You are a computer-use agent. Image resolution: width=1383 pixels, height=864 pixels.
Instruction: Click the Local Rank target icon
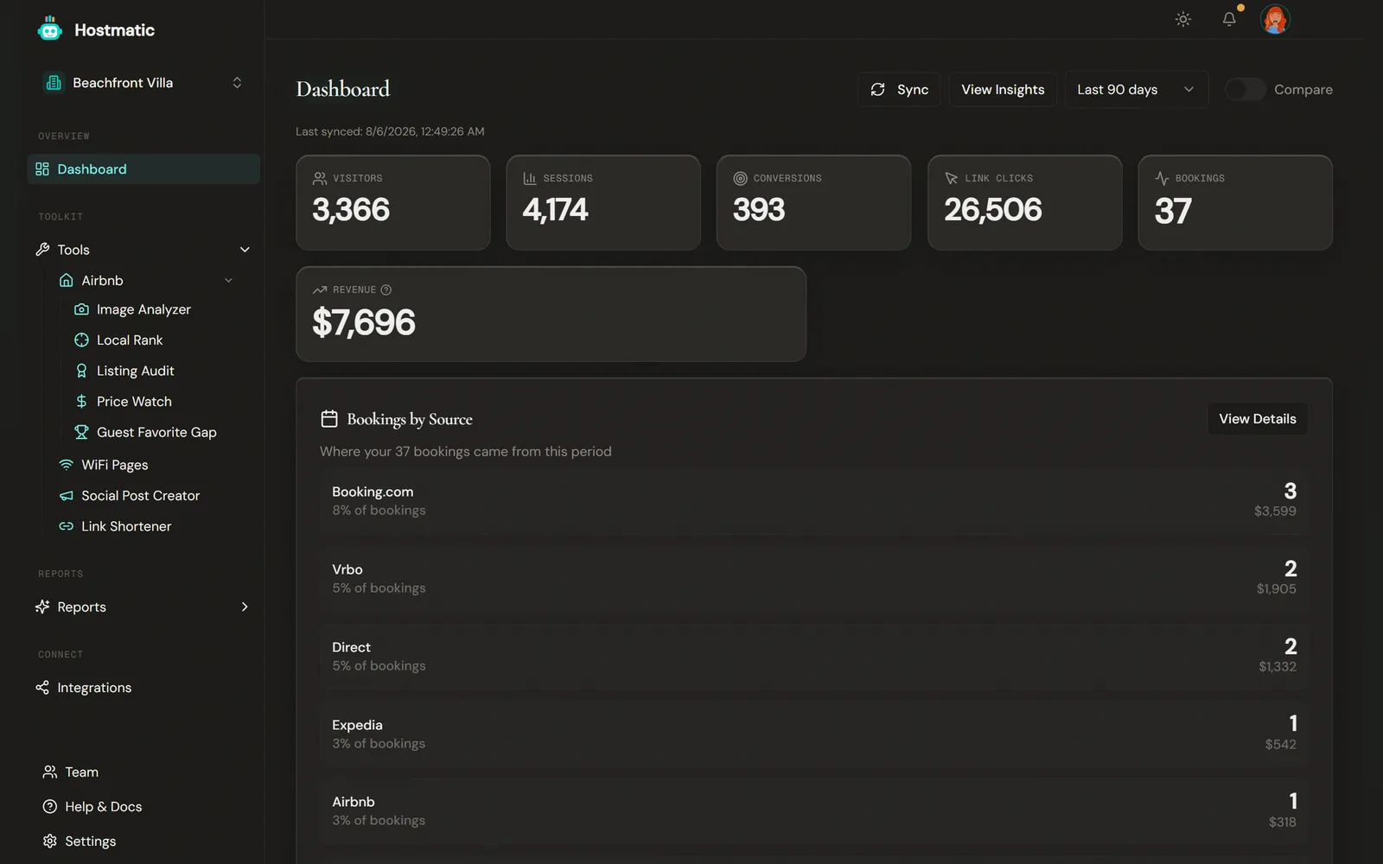[81, 340]
